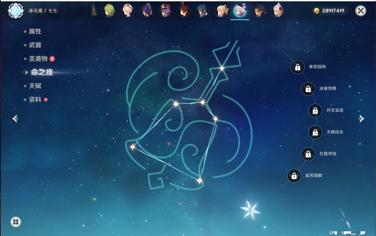Click the lock icon for 红莲开绽
Viewport: 376px width, 236px height.
tap(308, 154)
